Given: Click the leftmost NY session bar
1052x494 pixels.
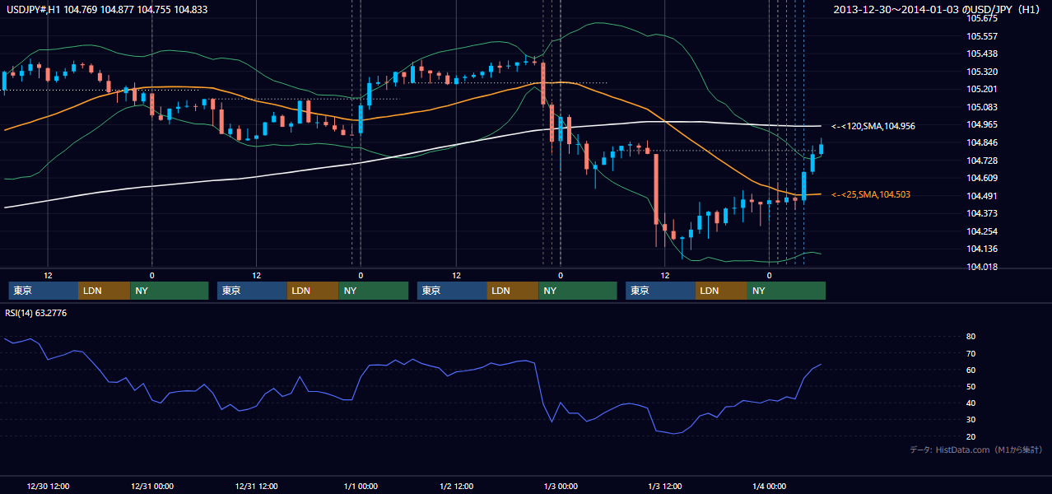Looking at the screenshot, I should (169, 291).
